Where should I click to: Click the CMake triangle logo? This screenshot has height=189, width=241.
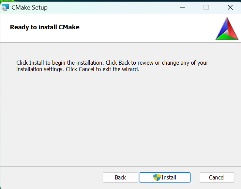click(227, 28)
